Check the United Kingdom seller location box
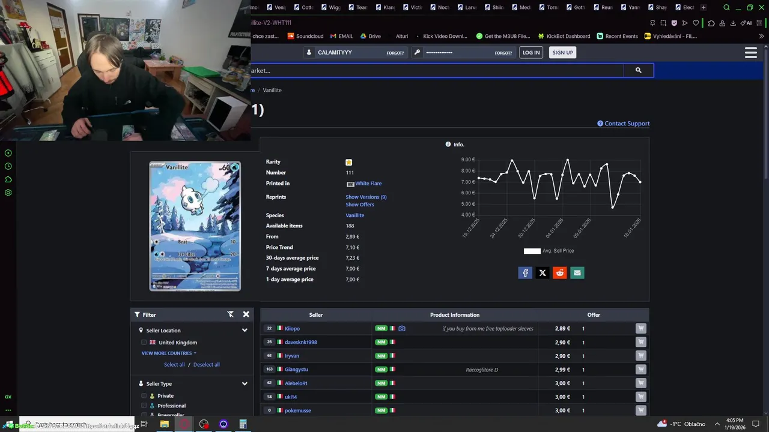The height and width of the screenshot is (432, 769). pyautogui.click(x=144, y=343)
